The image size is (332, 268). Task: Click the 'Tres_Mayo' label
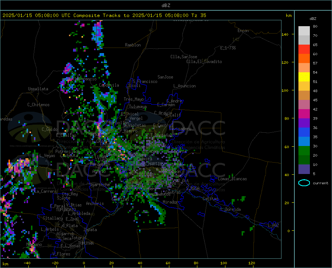(134, 99)
